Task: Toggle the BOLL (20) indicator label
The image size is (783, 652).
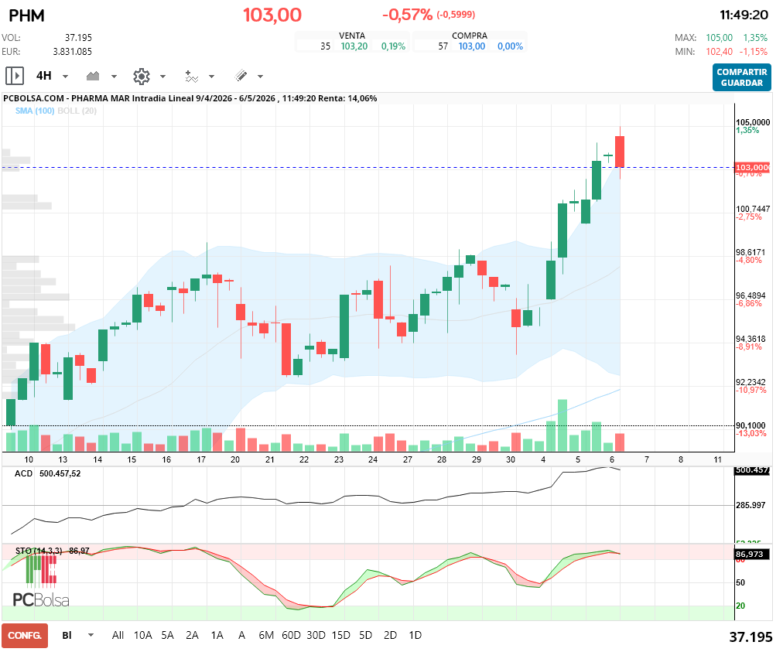Action: tap(77, 111)
